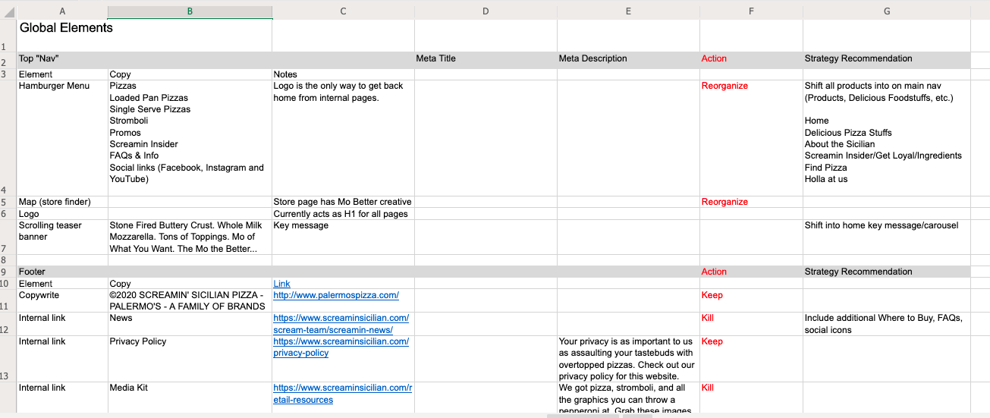This screenshot has width=990, height=418.
Task: Open the retail-resources URL link
Action: (x=342, y=394)
